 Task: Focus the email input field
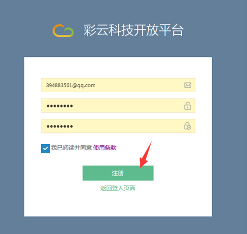pos(118,85)
